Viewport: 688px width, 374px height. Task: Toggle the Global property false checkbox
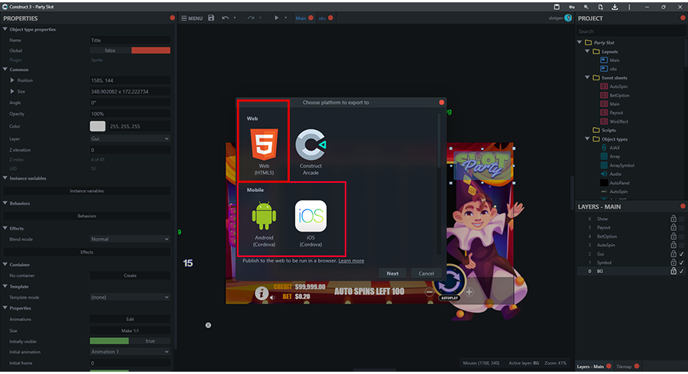click(x=130, y=50)
